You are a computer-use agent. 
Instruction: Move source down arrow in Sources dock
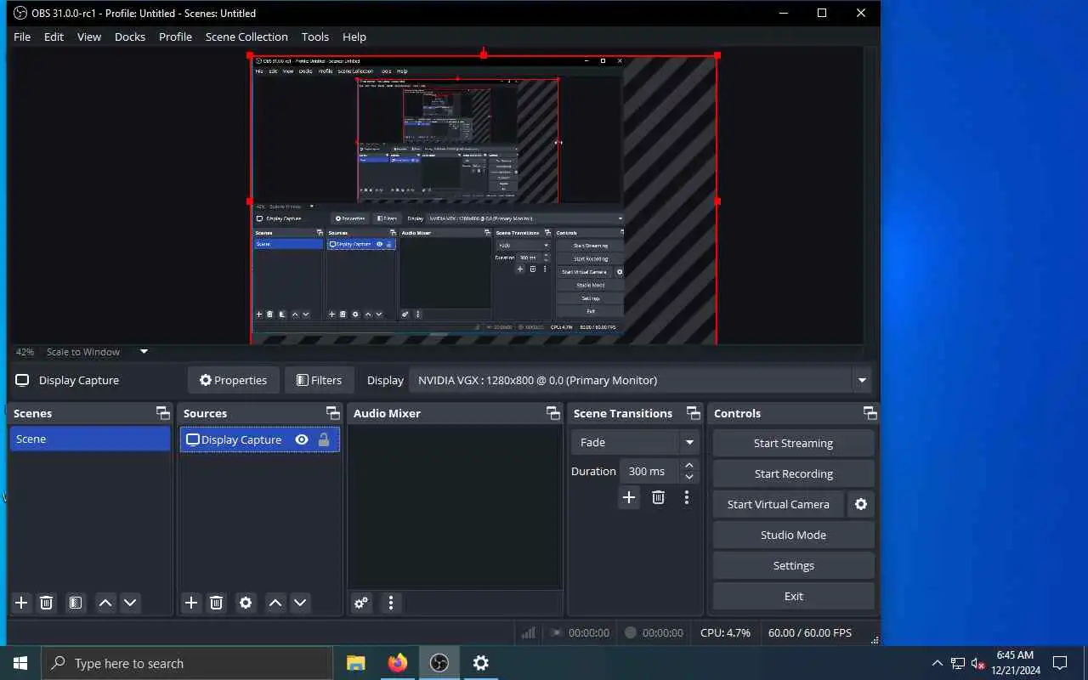[x=300, y=603]
